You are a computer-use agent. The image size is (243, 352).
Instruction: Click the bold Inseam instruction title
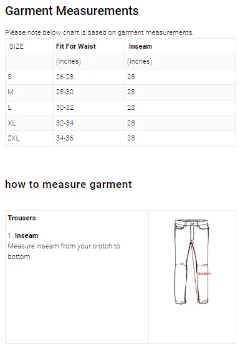click(x=26, y=235)
